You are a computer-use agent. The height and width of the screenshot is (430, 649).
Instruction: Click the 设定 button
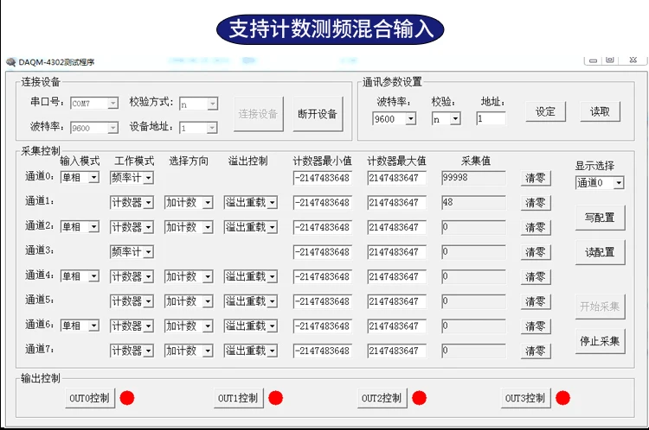[x=545, y=111]
